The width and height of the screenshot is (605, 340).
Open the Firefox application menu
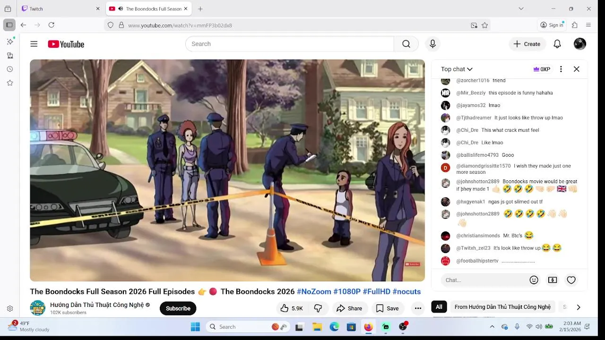tap(588, 25)
